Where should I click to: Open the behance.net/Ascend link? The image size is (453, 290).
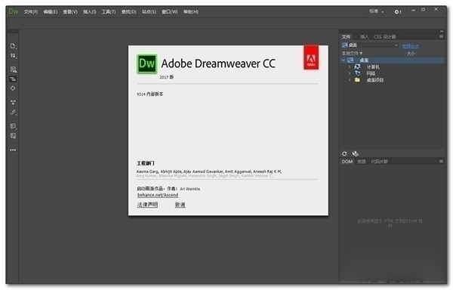(x=158, y=195)
